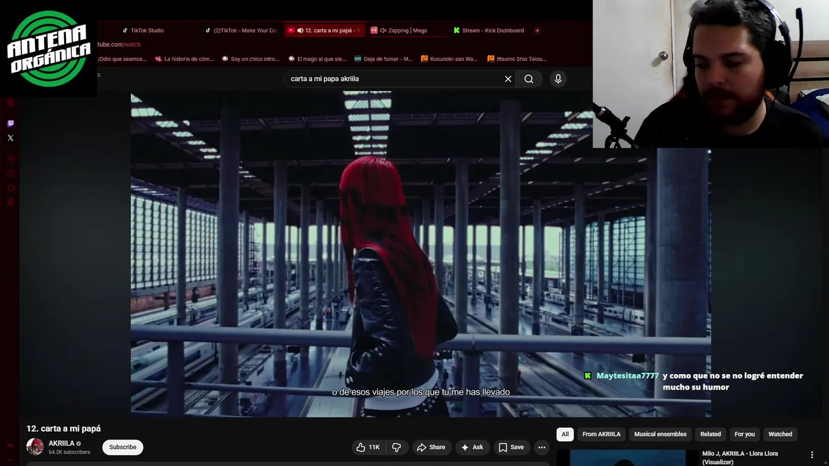Open more actions ellipsis under the video
This screenshot has height=466, width=829.
coord(541,447)
